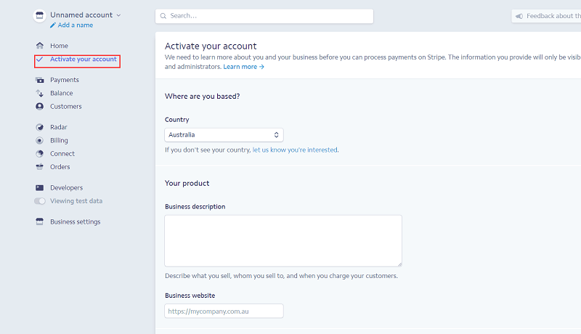Expand the Unnamed account switcher
Screen dimensions: 581x334
(x=85, y=15)
